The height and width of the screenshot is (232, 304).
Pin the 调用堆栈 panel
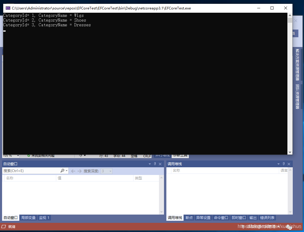point(283,163)
